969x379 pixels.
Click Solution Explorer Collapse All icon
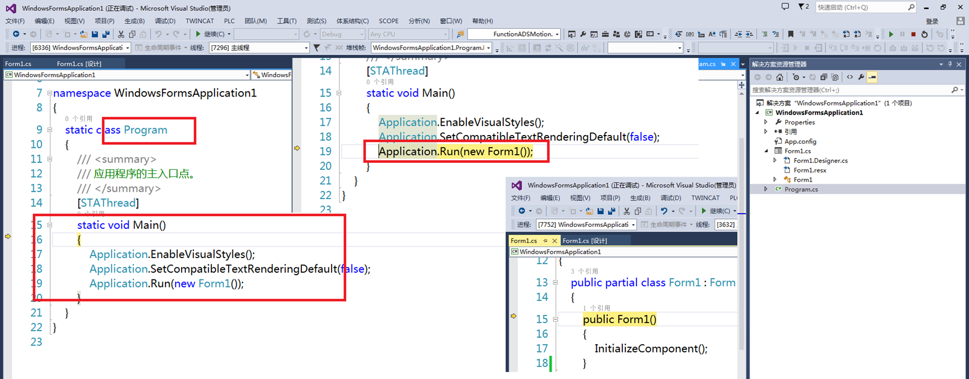[824, 77]
